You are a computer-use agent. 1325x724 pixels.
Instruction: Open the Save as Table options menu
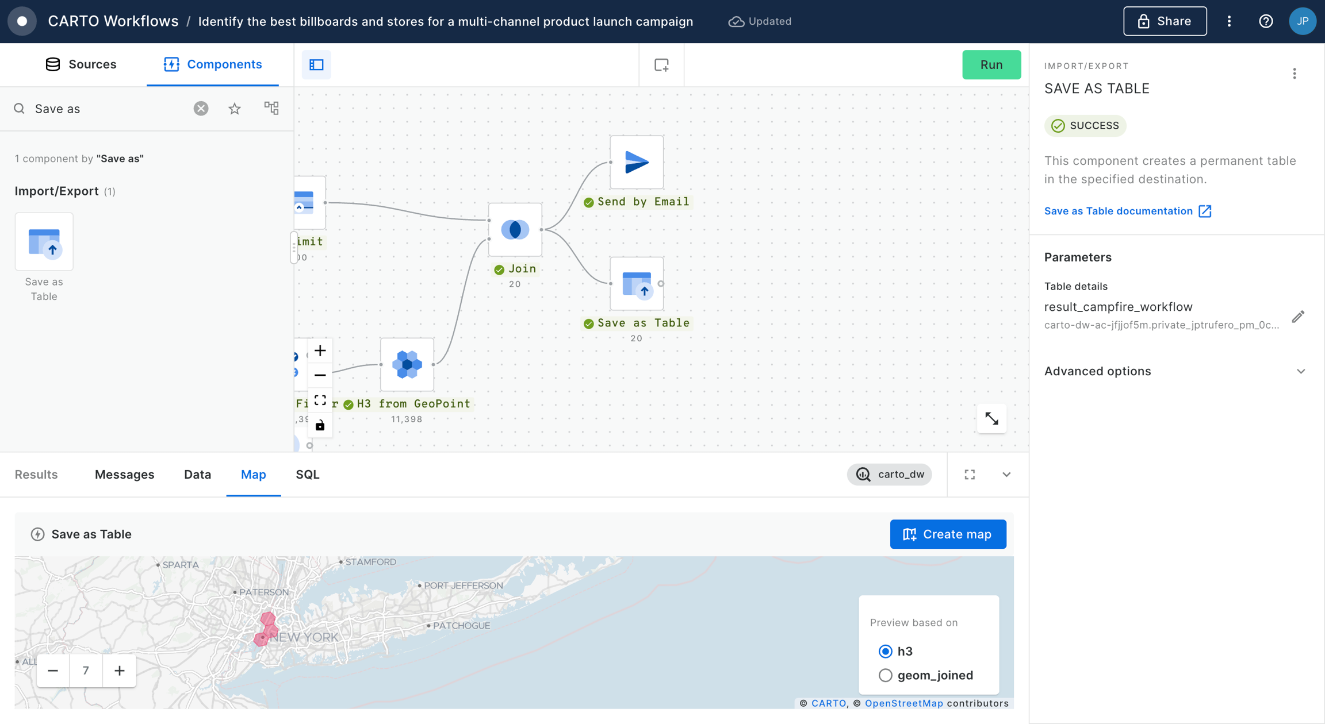1294,74
